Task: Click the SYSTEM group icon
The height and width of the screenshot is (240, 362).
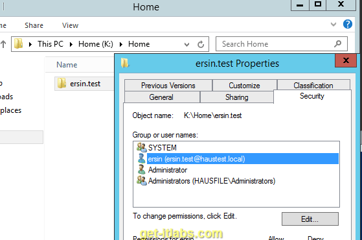Action: click(142, 147)
